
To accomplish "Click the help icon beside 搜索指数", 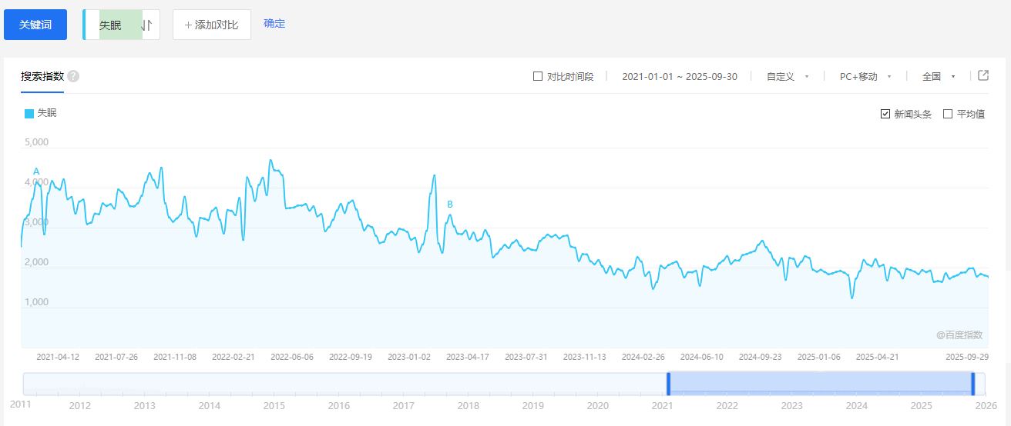I will [73, 77].
